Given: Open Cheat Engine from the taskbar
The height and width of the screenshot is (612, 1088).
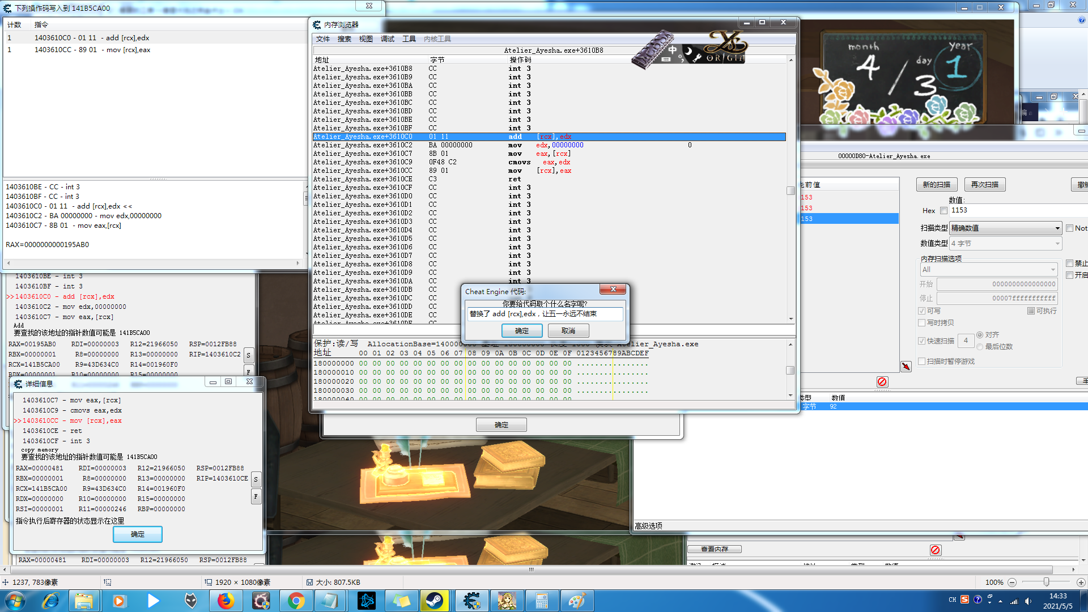Looking at the screenshot, I should (471, 601).
